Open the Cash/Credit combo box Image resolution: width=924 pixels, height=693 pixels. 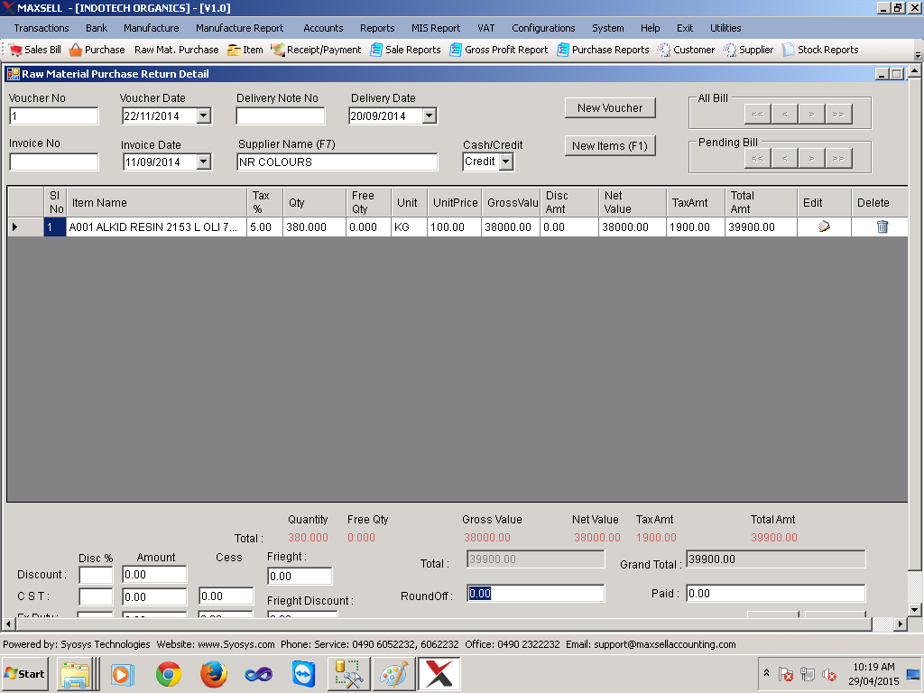[x=505, y=162]
